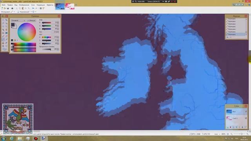The image size is (251, 141).
Task: Open the image list dropdown arrow
Action: (x=76, y=5)
